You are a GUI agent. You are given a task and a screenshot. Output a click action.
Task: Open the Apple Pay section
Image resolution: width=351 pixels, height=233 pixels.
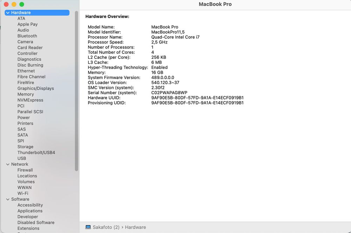pyautogui.click(x=27, y=24)
